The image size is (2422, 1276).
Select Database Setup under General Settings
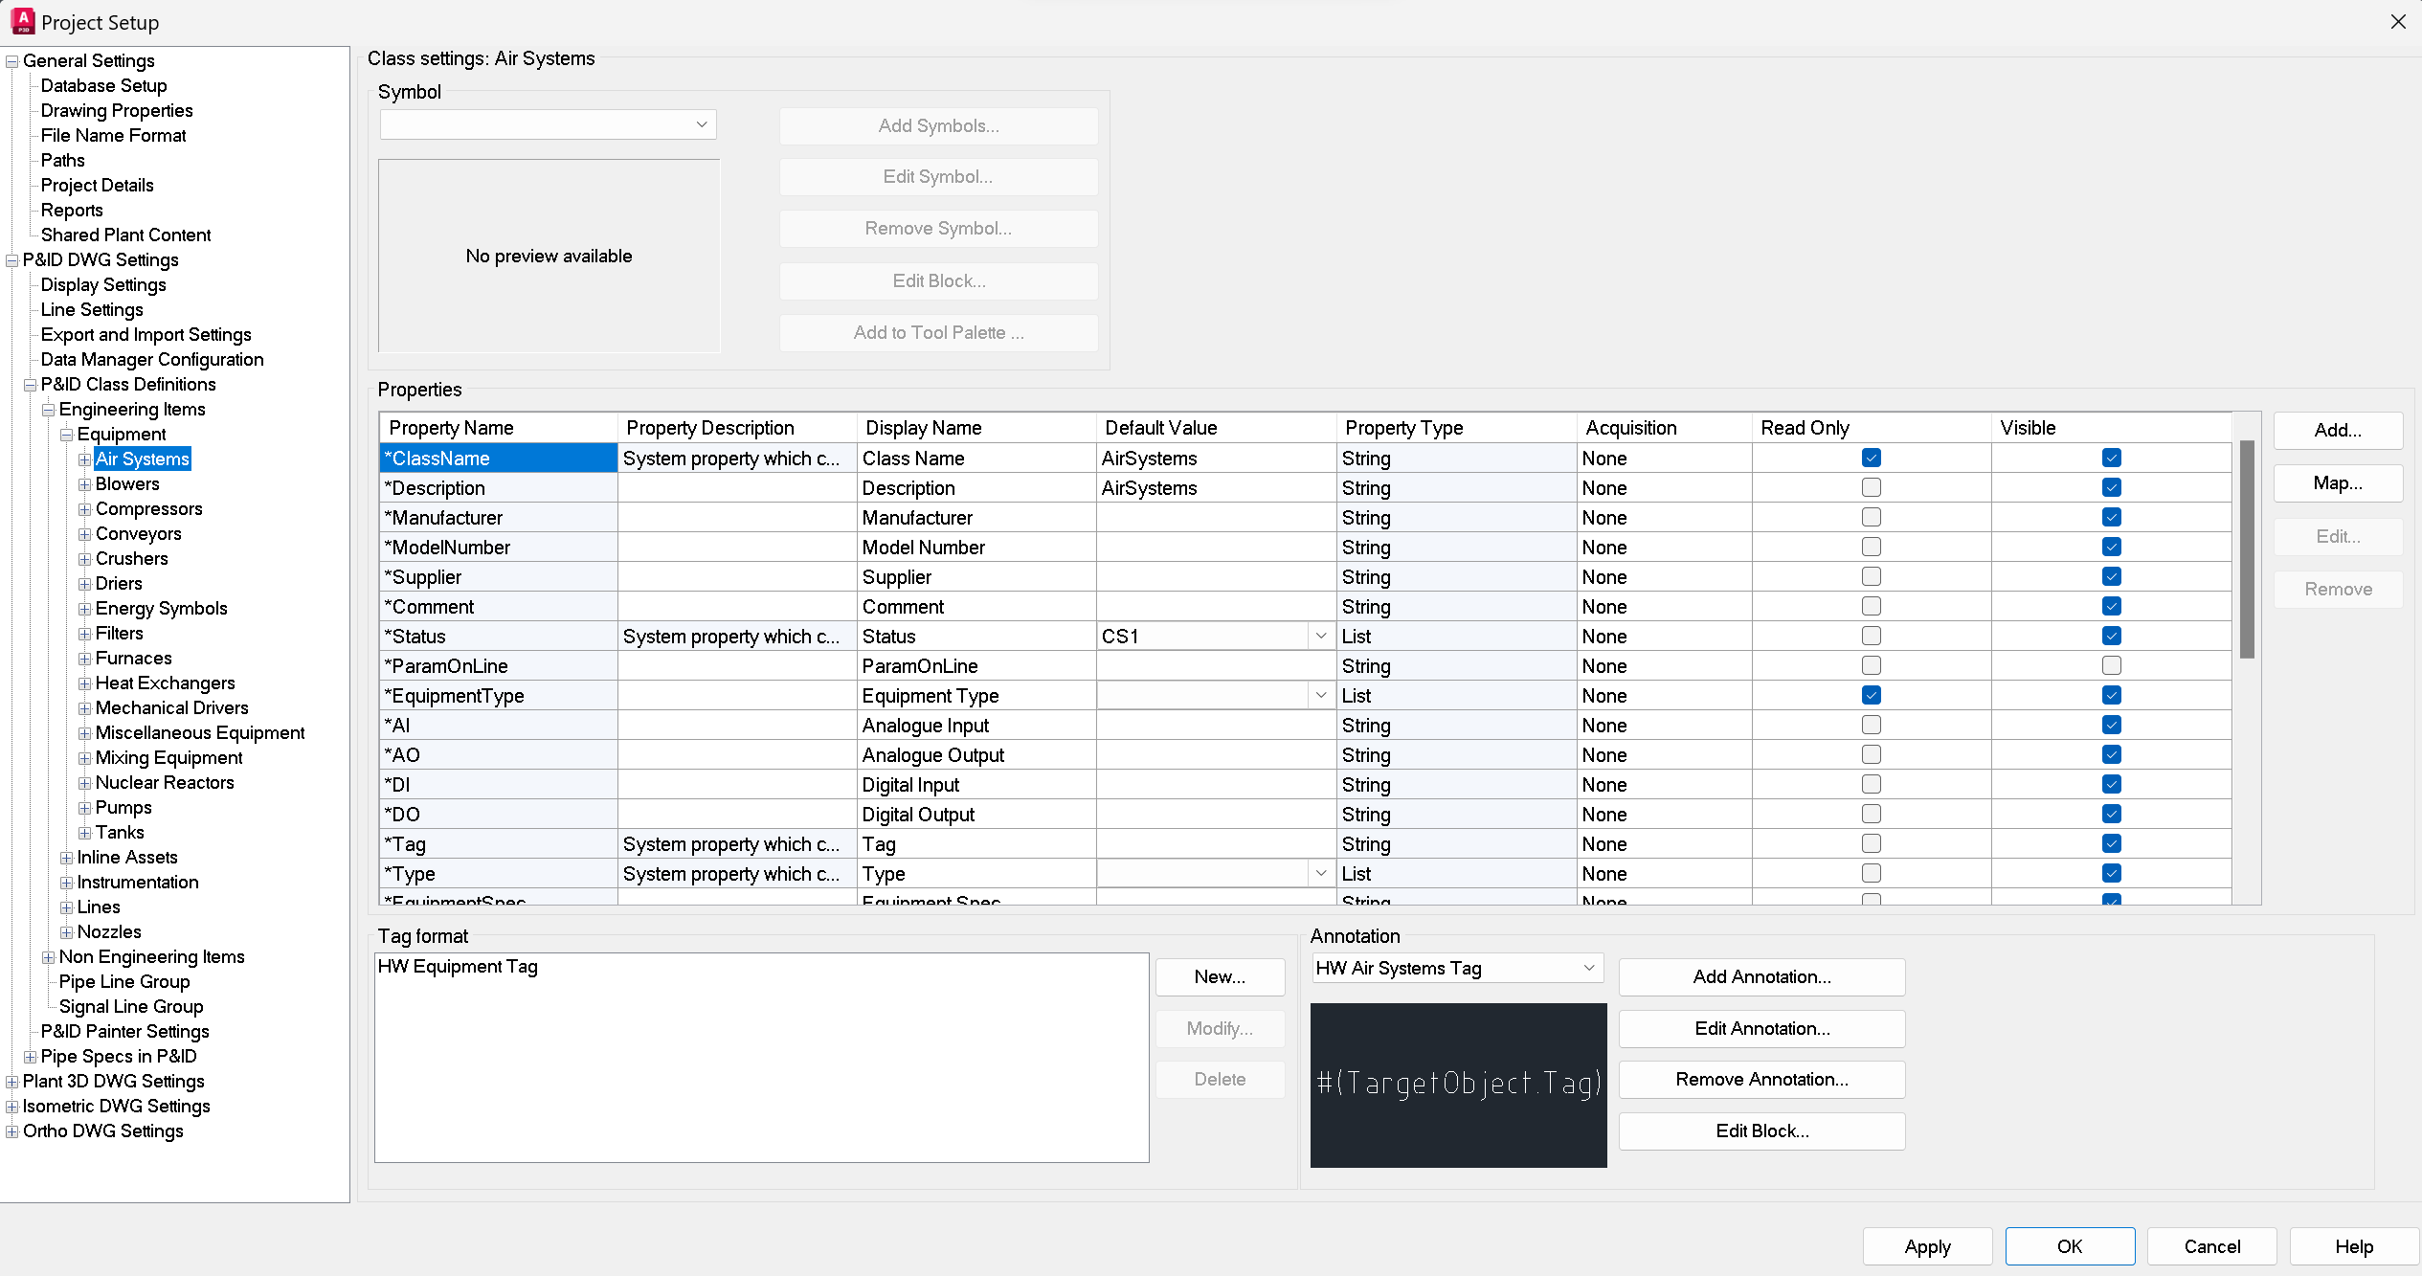coord(102,85)
